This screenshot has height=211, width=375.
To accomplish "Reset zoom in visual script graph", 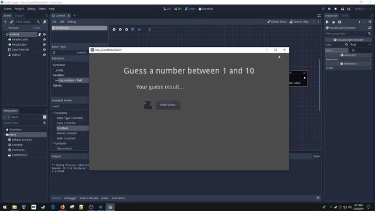I will click(120, 30).
